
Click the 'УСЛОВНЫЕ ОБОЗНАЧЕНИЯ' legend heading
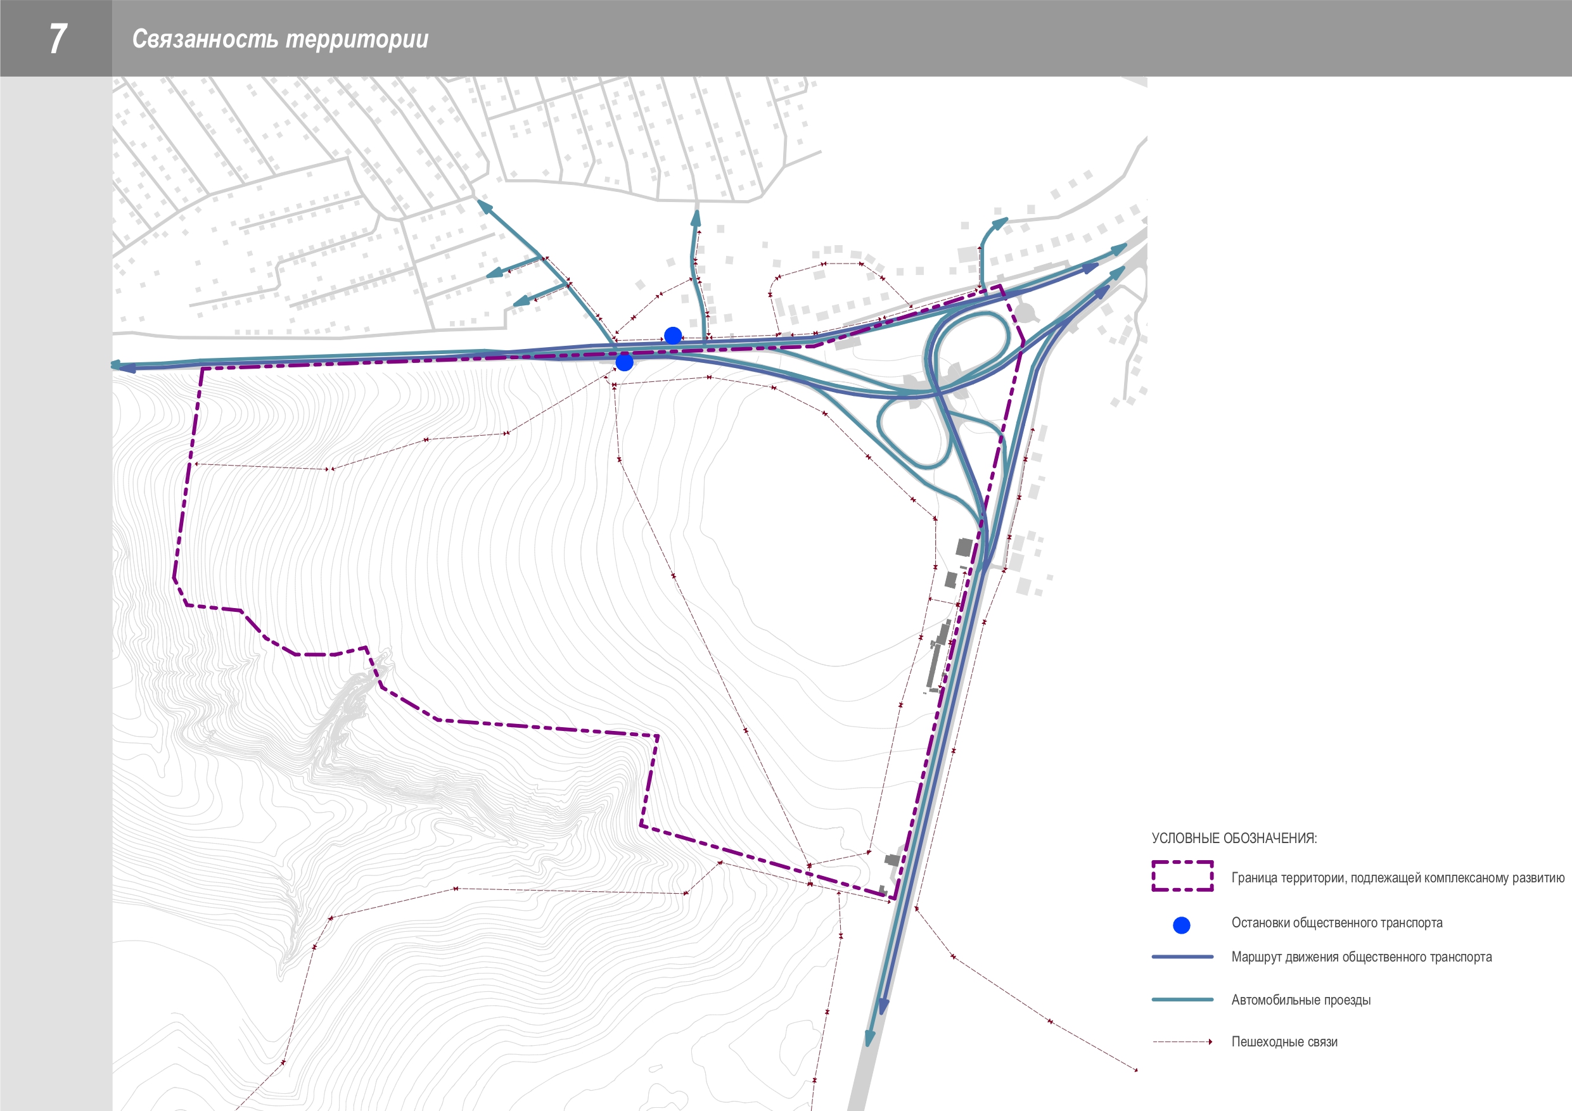click(x=1234, y=838)
